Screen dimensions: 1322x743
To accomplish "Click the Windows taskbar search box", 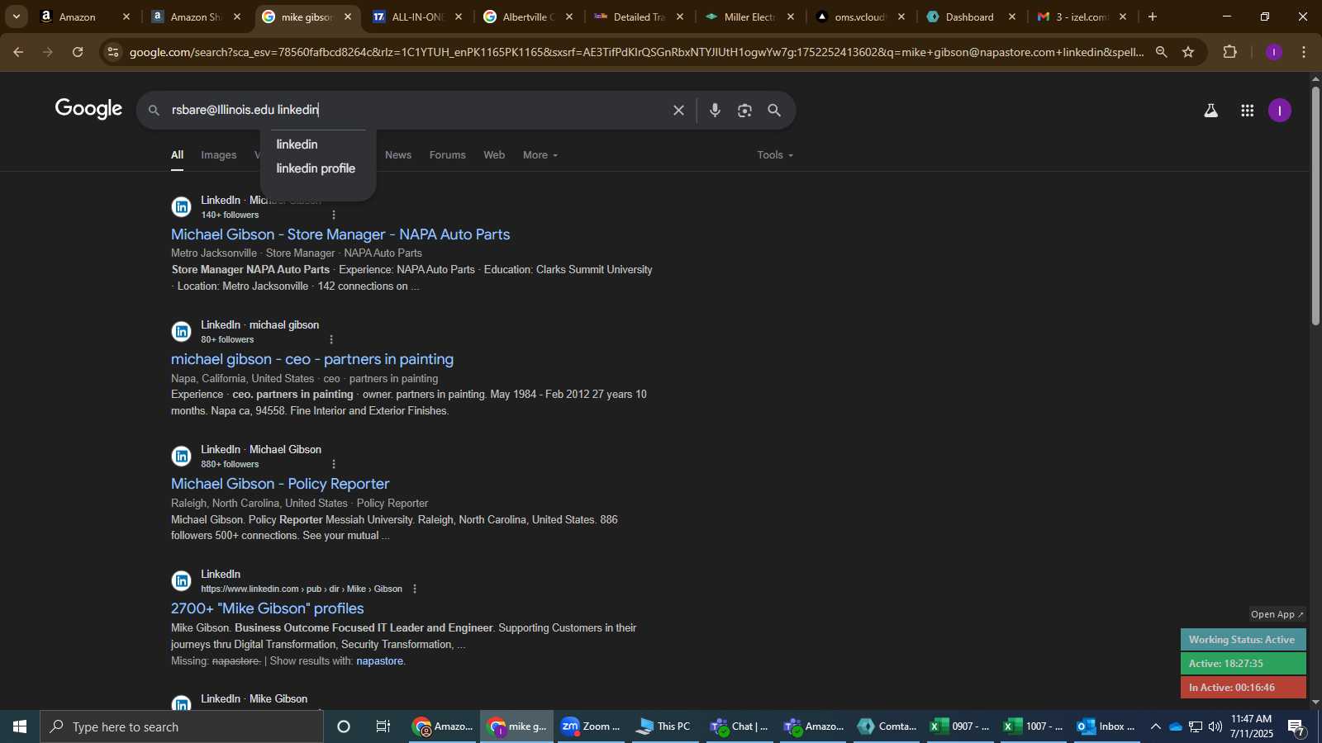I will pos(182,726).
